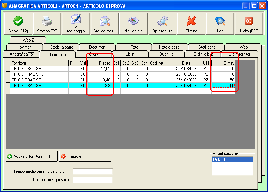Click the Cod. Art column header
The width and height of the screenshot is (268, 192).
pyautogui.click(x=160, y=63)
